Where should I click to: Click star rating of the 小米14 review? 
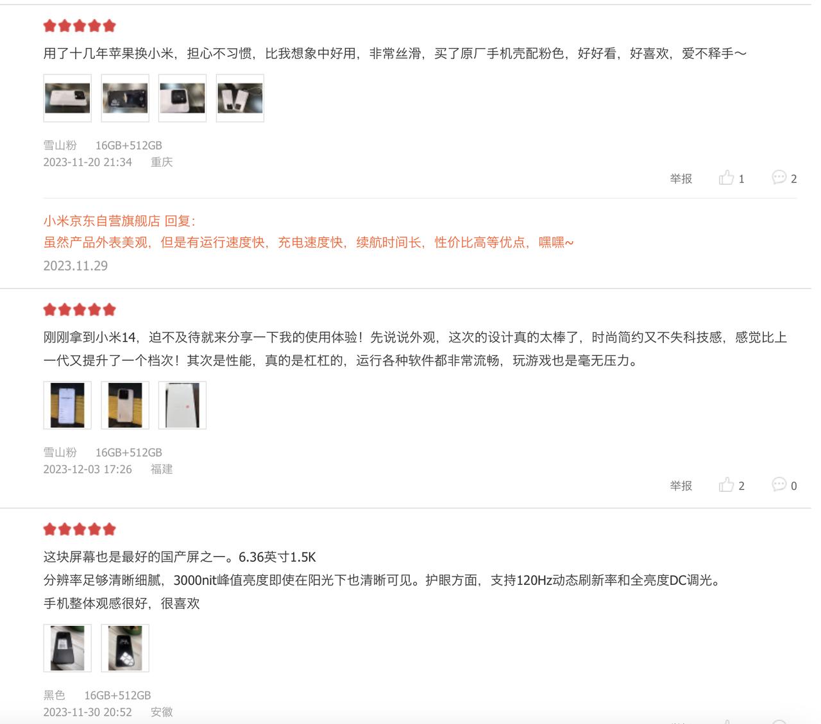tap(80, 310)
